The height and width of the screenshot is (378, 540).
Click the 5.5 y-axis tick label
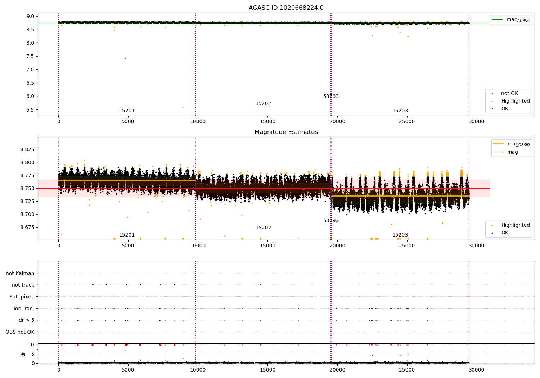click(30, 110)
